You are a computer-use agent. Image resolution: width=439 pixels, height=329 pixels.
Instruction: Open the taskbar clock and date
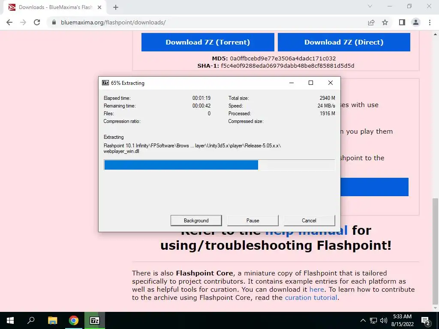pyautogui.click(x=402, y=320)
